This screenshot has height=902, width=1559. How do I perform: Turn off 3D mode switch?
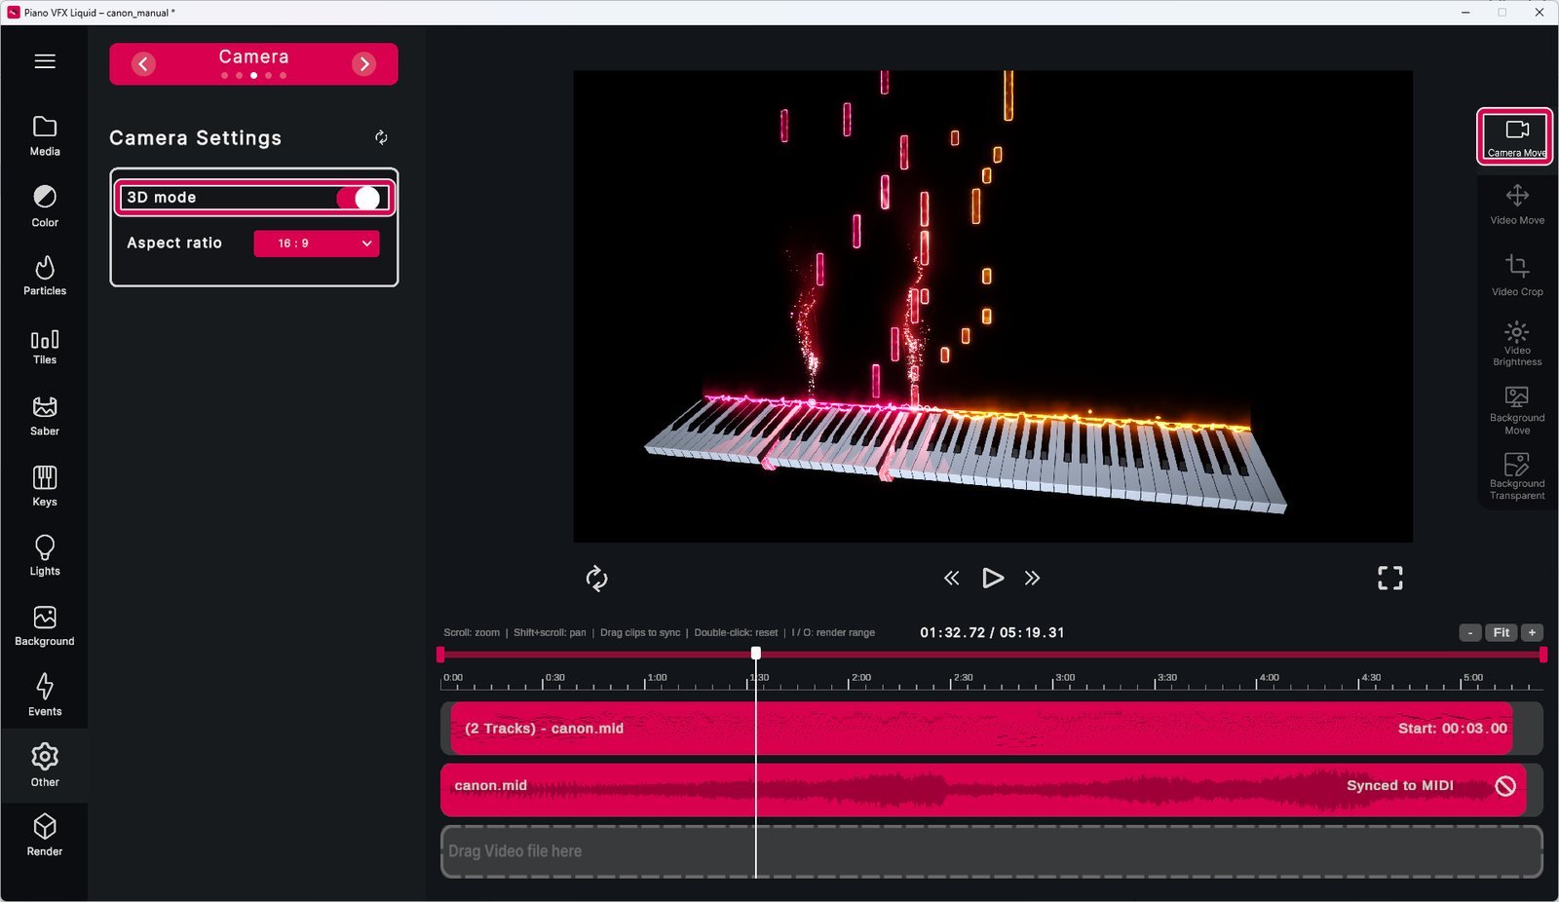[359, 198]
